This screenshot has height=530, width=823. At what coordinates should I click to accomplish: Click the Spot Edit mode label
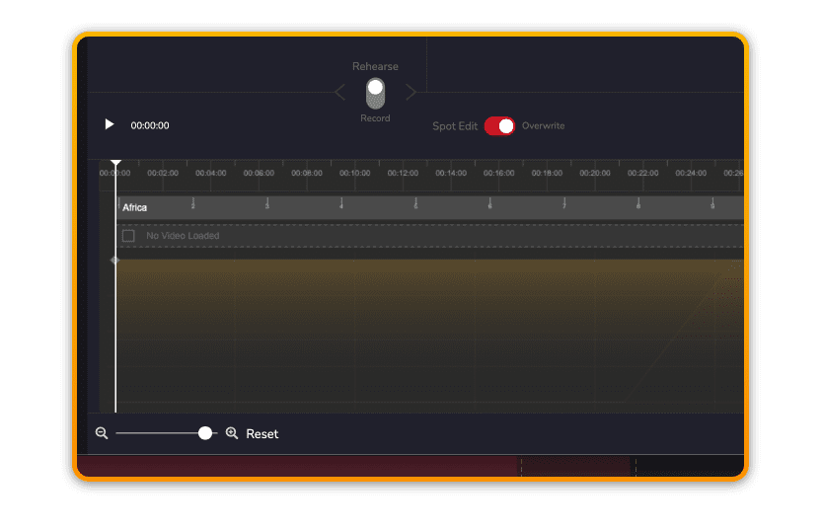455,126
